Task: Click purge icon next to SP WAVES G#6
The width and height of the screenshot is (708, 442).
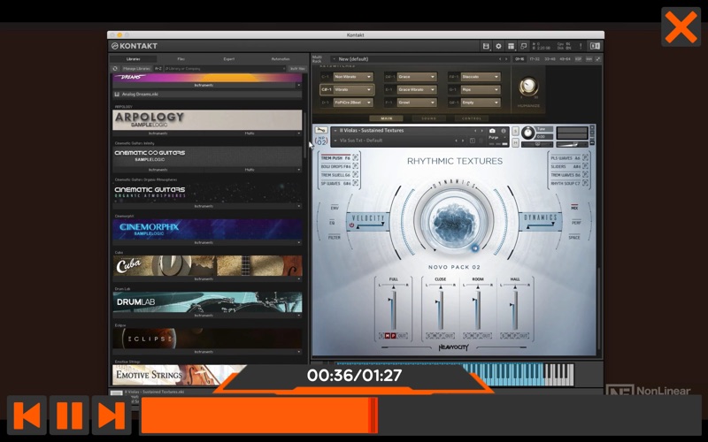Action: coord(356,183)
